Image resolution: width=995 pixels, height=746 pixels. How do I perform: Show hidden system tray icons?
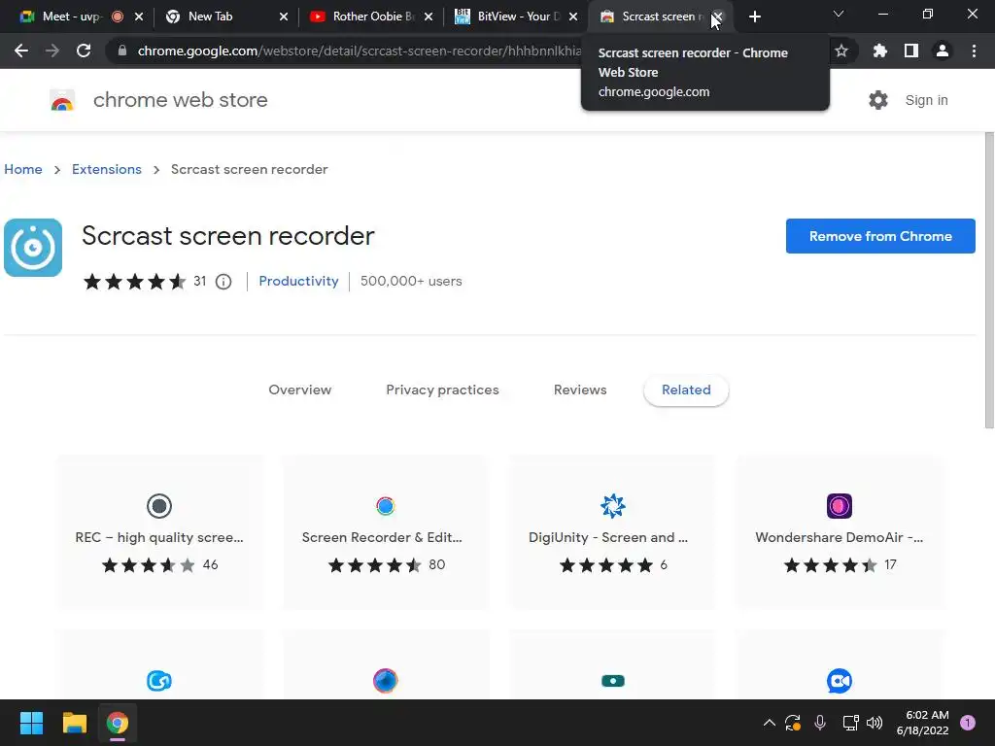tap(770, 723)
